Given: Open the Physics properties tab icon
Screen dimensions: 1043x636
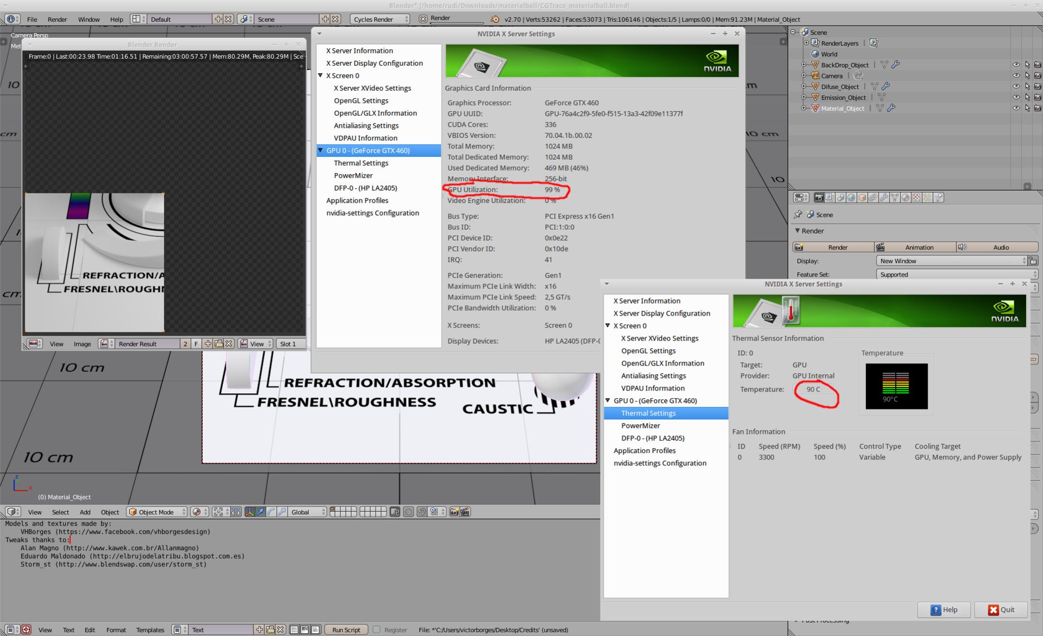Looking at the screenshot, I should click(x=939, y=198).
